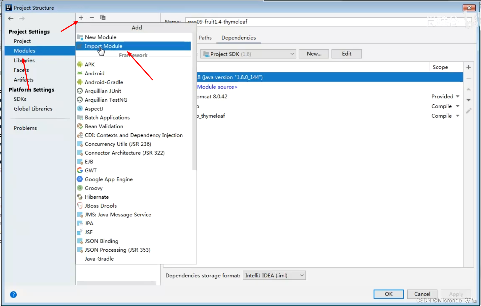Click the Copy module icon
Image resolution: width=481 pixels, height=306 pixels.
tap(103, 18)
